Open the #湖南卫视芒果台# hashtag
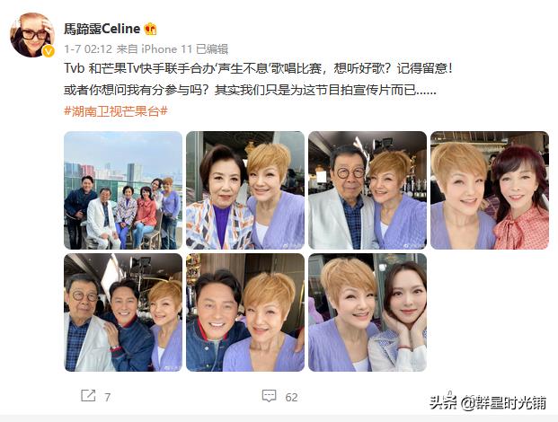The width and height of the screenshot is (558, 422). [116, 111]
